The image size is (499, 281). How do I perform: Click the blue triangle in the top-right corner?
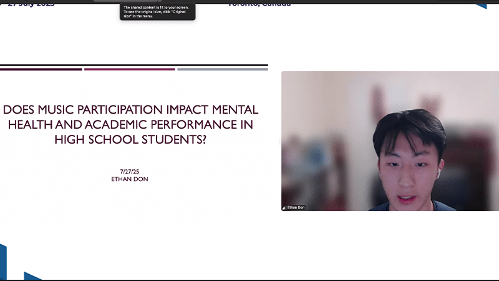pos(480,4)
